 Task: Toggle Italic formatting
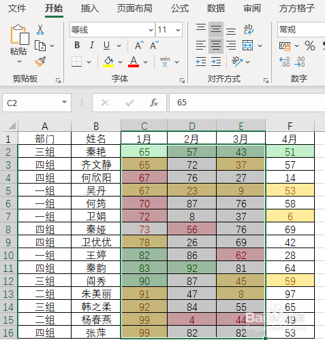click(92, 46)
